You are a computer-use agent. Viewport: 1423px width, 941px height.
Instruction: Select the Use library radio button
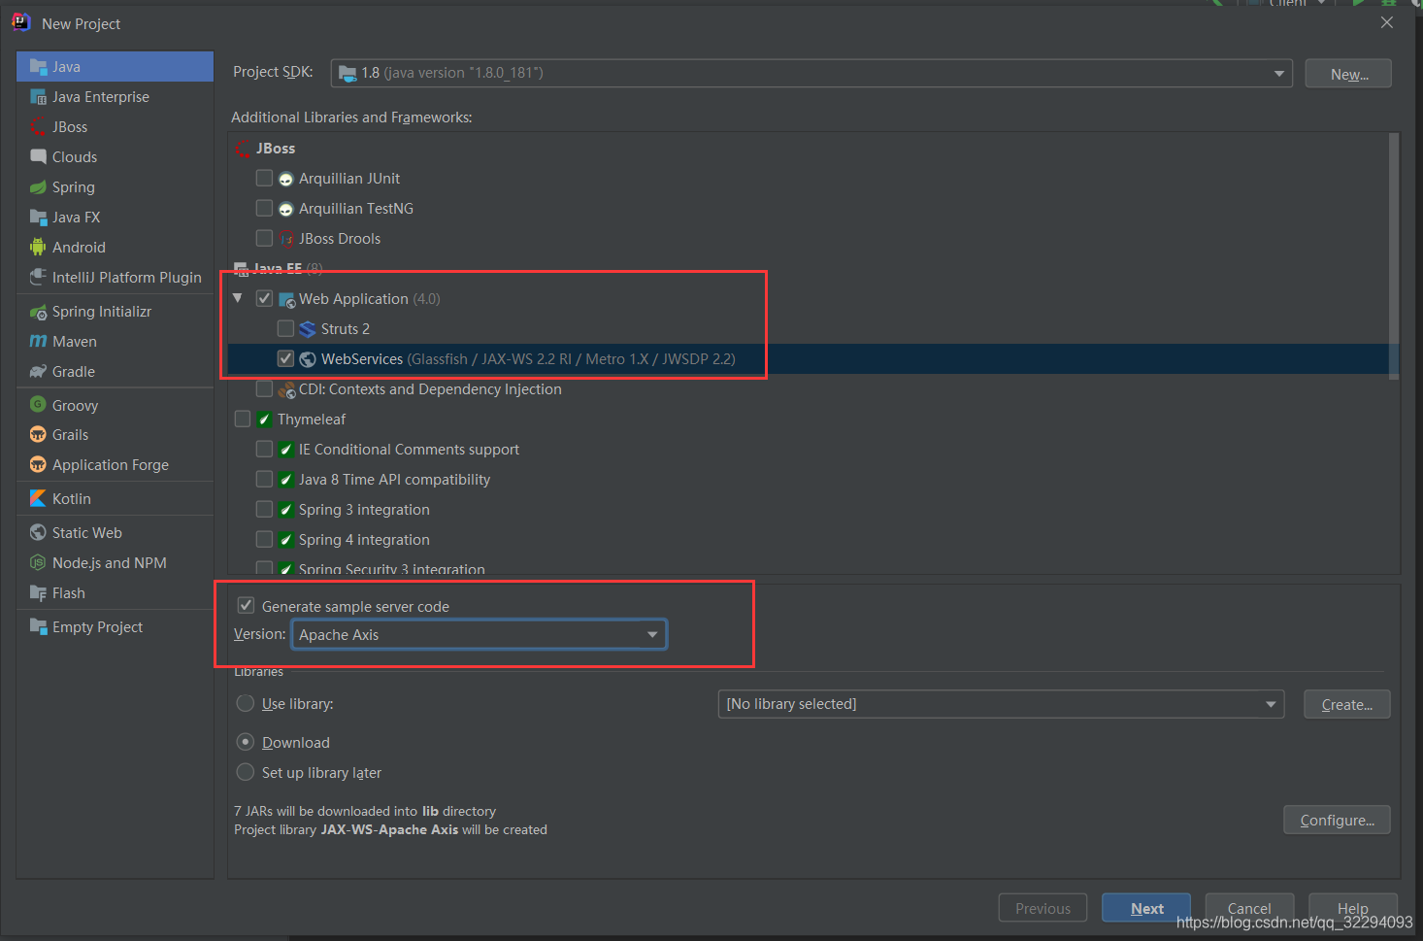(246, 704)
